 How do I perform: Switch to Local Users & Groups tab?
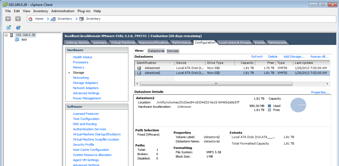(235, 42)
